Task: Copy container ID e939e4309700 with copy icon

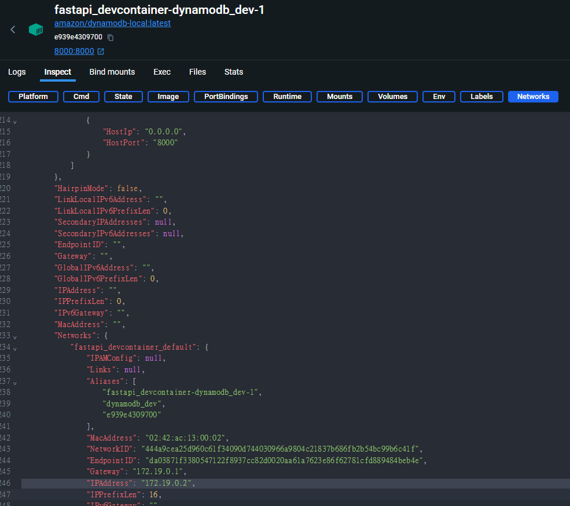Action: (x=111, y=38)
